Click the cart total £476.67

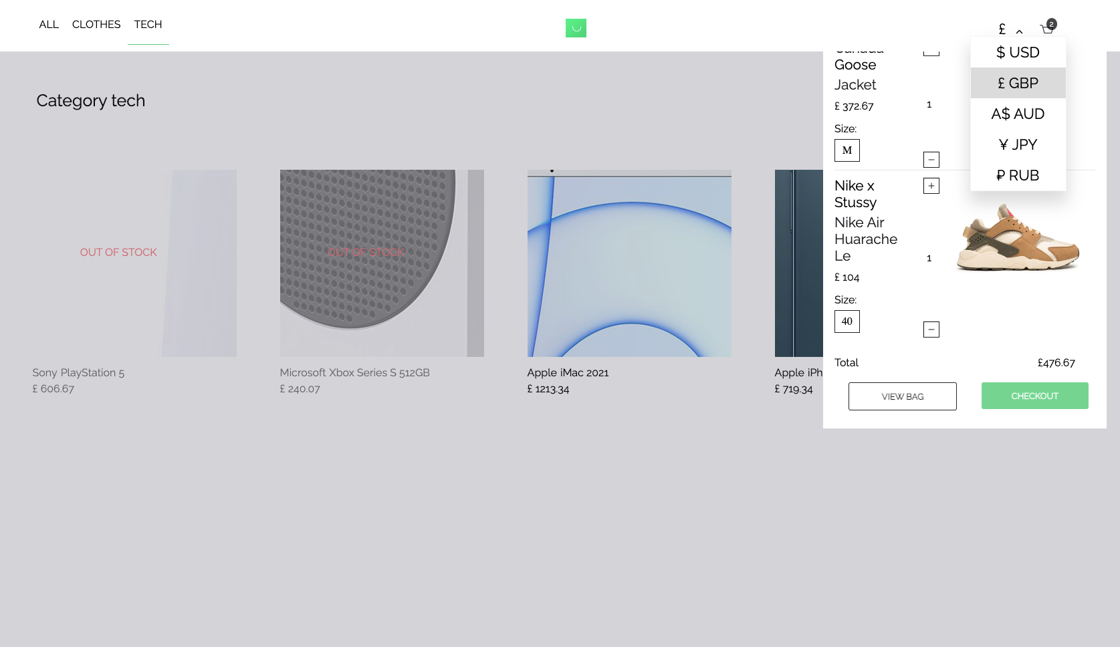click(1056, 363)
